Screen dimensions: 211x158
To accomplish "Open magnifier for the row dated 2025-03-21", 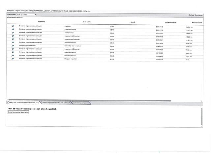I will 13,39.
